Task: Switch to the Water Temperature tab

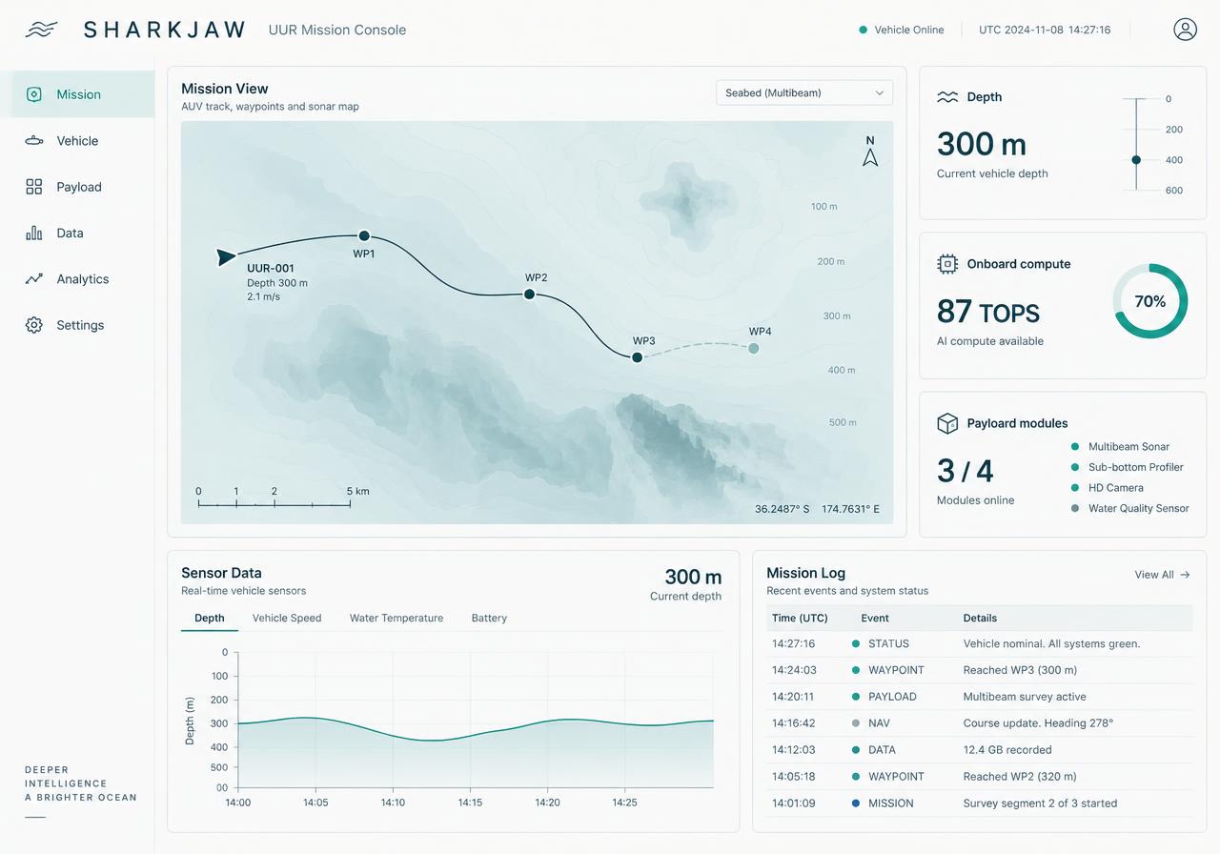Action: coord(396,619)
